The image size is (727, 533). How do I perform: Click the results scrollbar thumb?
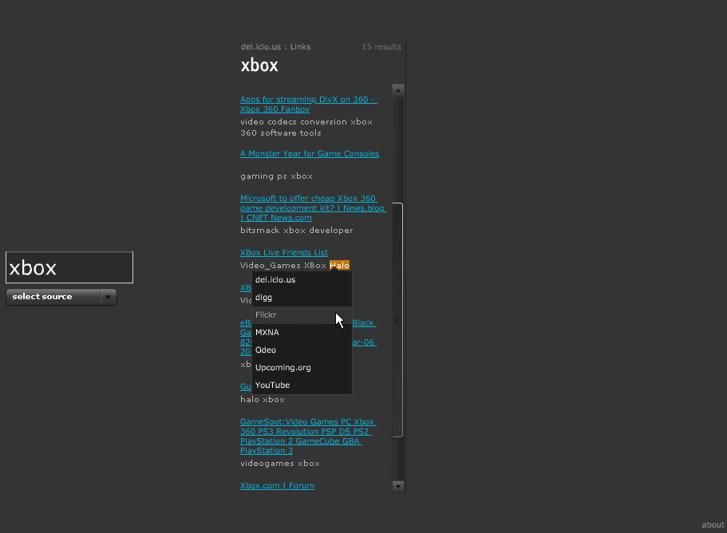pos(397,319)
